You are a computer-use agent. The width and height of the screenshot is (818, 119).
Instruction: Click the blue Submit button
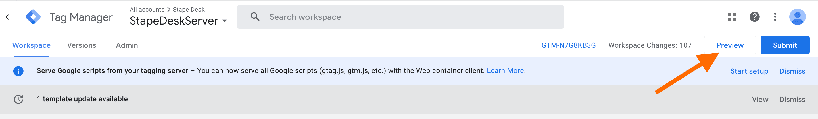coord(785,45)
